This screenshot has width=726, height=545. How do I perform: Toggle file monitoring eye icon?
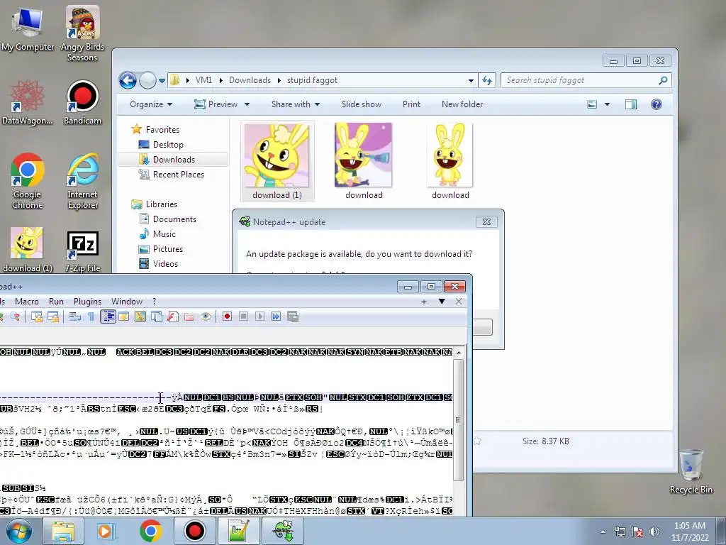[206, 316]
